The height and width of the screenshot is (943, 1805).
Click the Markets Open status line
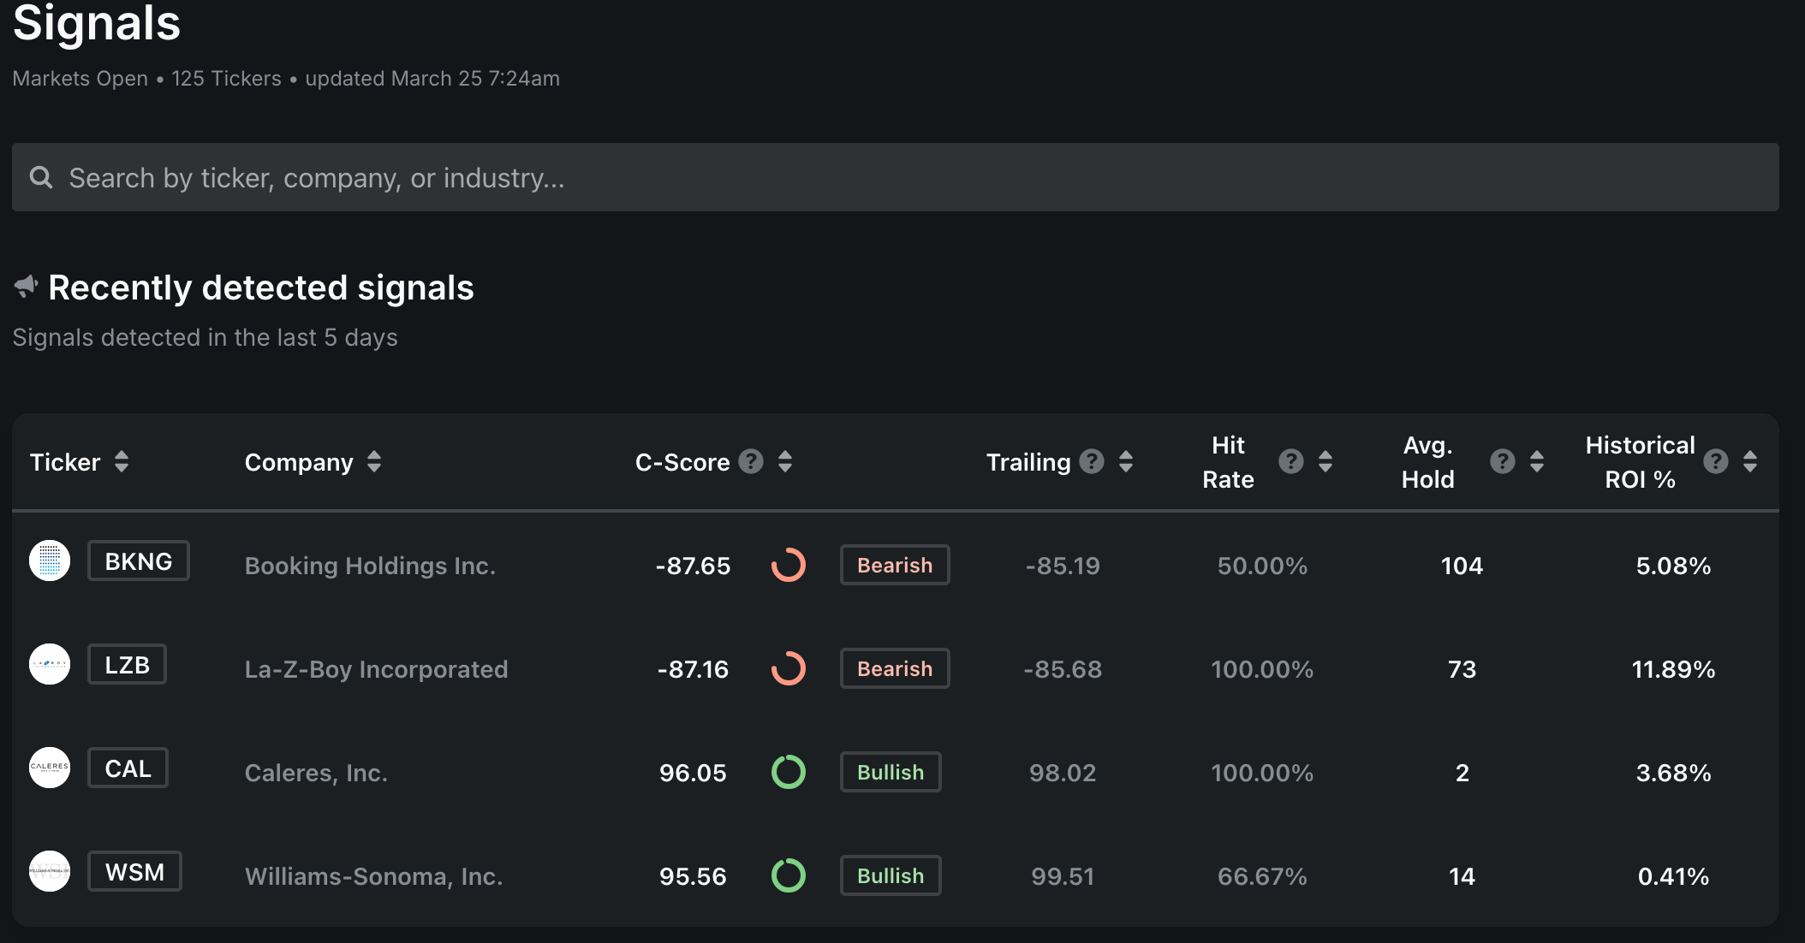tap(286, 78)
